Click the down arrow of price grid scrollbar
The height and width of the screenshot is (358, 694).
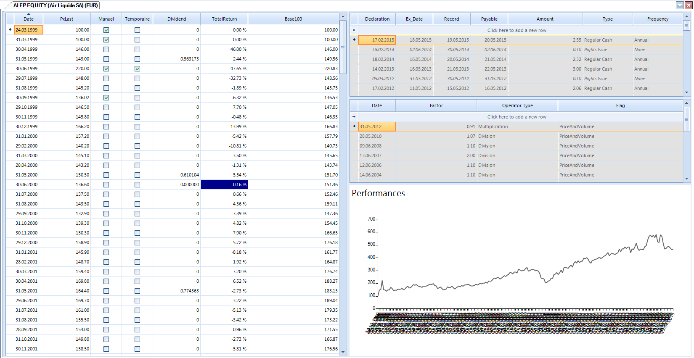pyautogui.click(x=343, y=352)
